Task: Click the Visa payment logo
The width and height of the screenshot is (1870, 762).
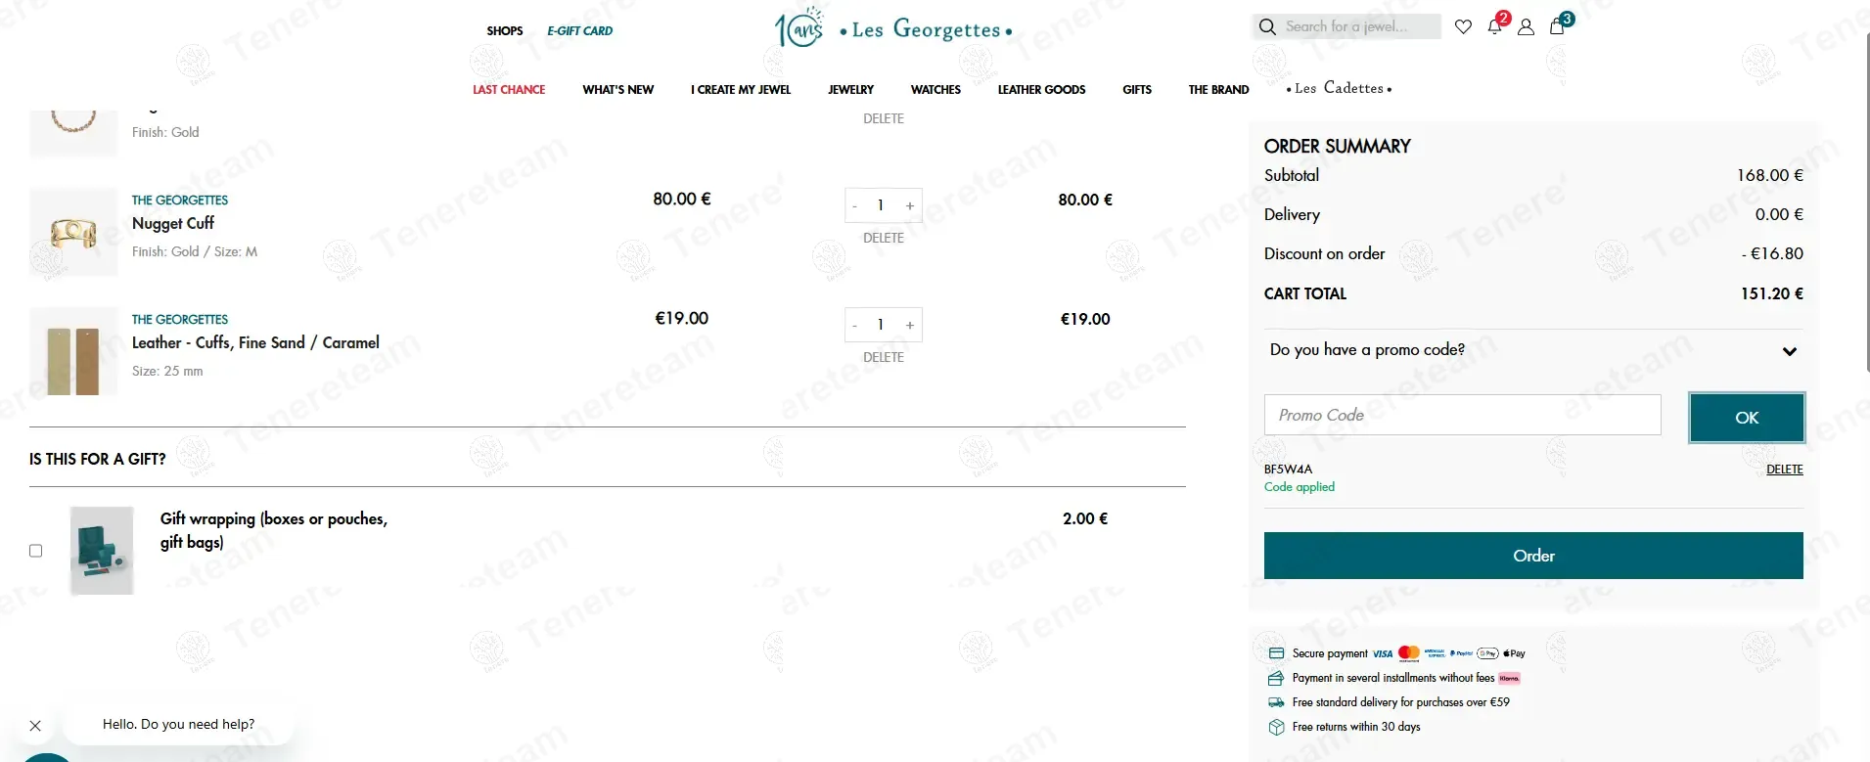Action: click(x=1382, y=653)
